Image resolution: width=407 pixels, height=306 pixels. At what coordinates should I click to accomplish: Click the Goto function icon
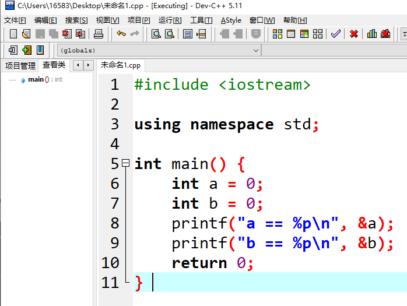click(187, 34)
